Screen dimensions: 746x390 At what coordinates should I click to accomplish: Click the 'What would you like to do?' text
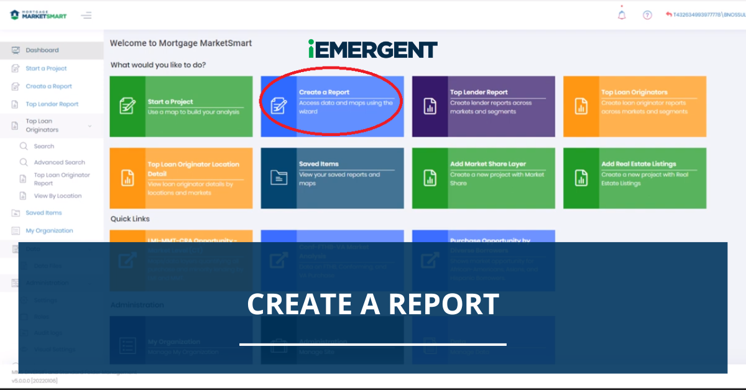point(159,65)
